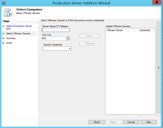Click the VMware Server column header
The height and width of the screenshot is (128, 163).
122,30
